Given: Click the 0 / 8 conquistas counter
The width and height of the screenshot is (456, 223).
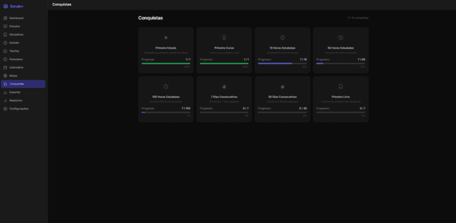Looking at the screenshot, I should click(358, 18).
